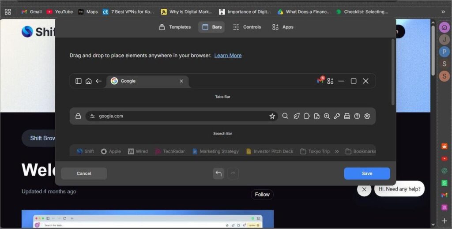Expand the bookmarks overflow chevron after Tokyo Trip

pyautogui.click(x=337, y=151)
